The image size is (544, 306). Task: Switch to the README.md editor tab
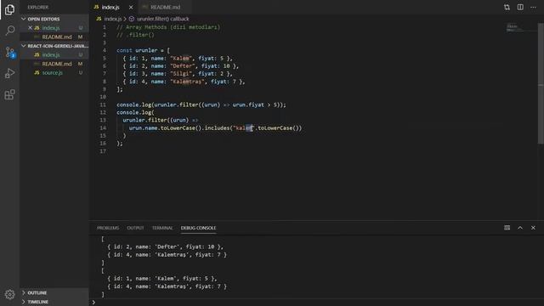point(165,7)
